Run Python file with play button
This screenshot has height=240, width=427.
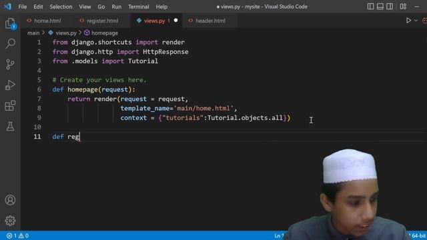click(x=408, y=21)
